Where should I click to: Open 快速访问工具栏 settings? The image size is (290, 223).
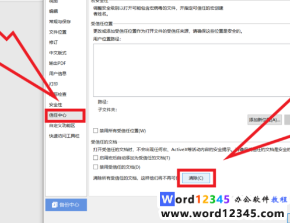pos(64,136)
